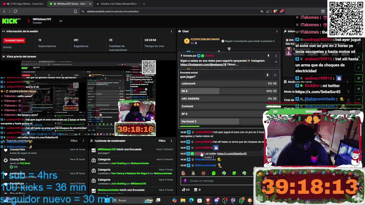Open a new browser tab

[144, 4]
